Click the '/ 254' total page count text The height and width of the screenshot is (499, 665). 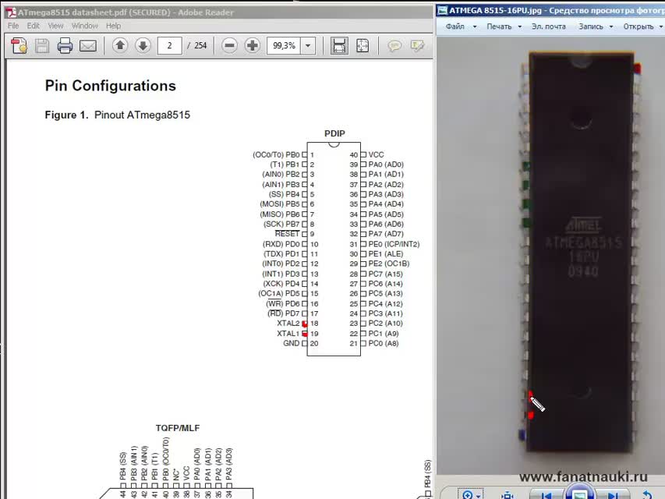tap(196, 45)
